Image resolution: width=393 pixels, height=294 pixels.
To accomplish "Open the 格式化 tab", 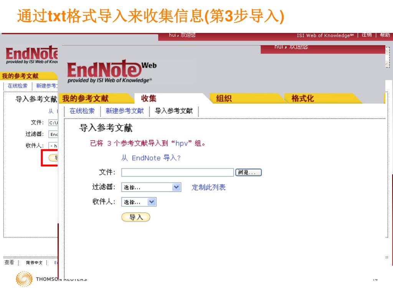I will pyautogui.click(x=302, y=98).
